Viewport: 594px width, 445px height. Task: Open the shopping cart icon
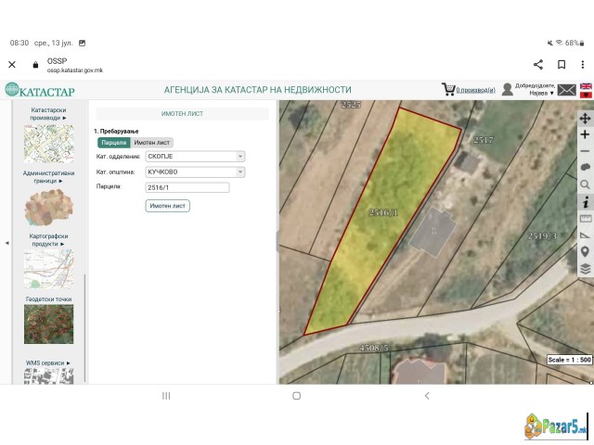coord(448,89)
